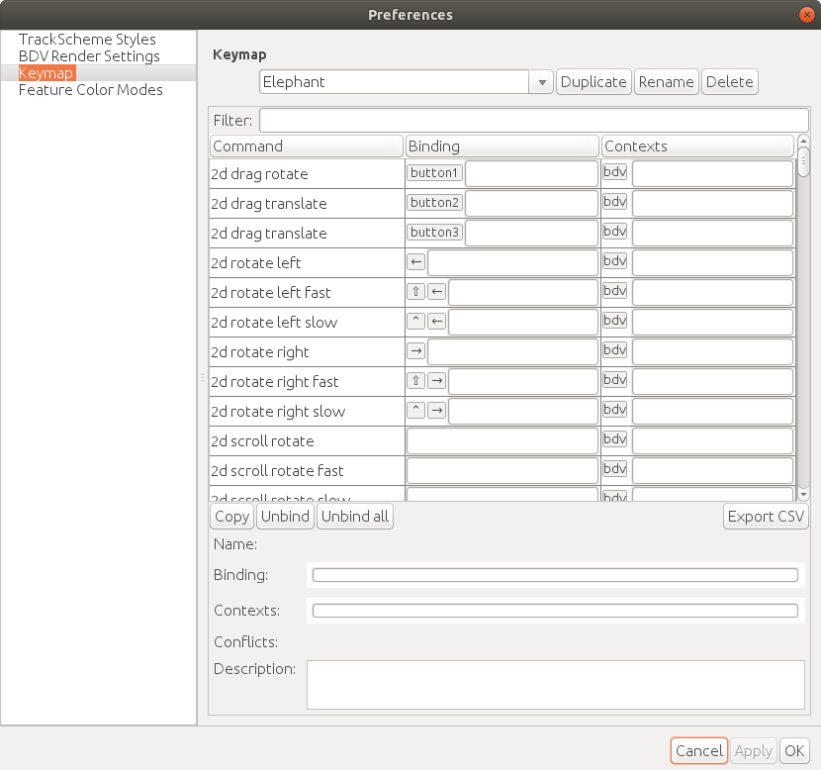Click ctrl key tag in 2d rotate right slow
The height and width of the screenshot is (770, 821).
[x=416, y=411]
